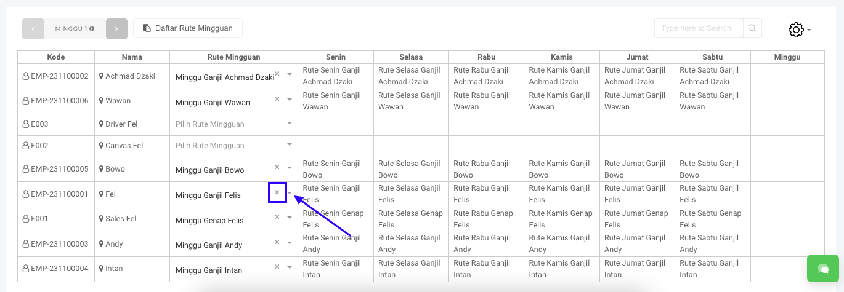Remove Minggu Ganjil Wawan route selection
Screen dimensions: 844x292
(x=277, y=99)
